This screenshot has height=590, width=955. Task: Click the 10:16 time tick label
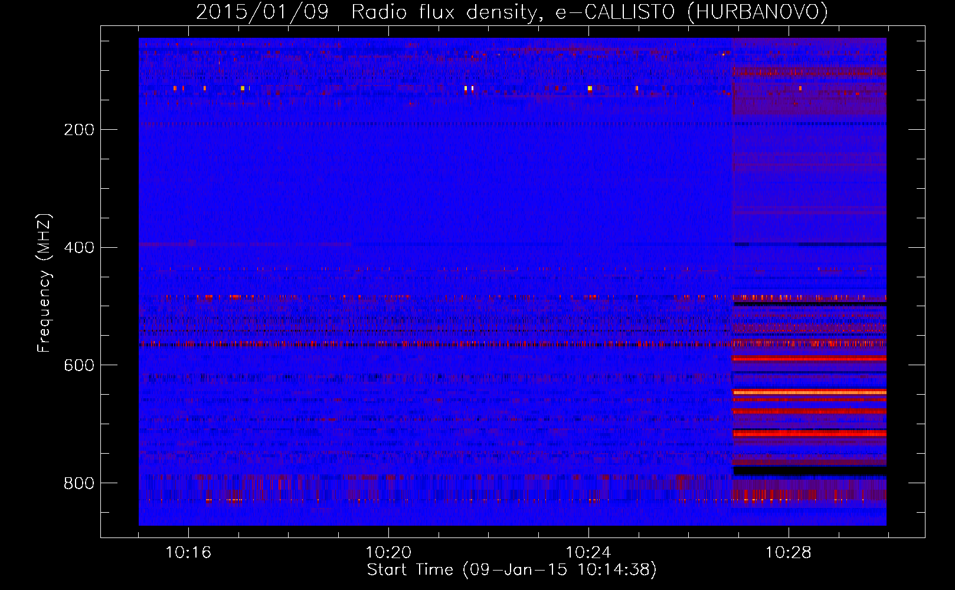coord(188,553)
